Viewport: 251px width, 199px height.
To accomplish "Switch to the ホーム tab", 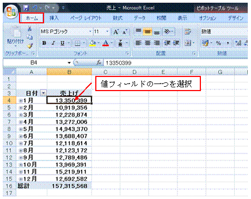I will (32, 18).
